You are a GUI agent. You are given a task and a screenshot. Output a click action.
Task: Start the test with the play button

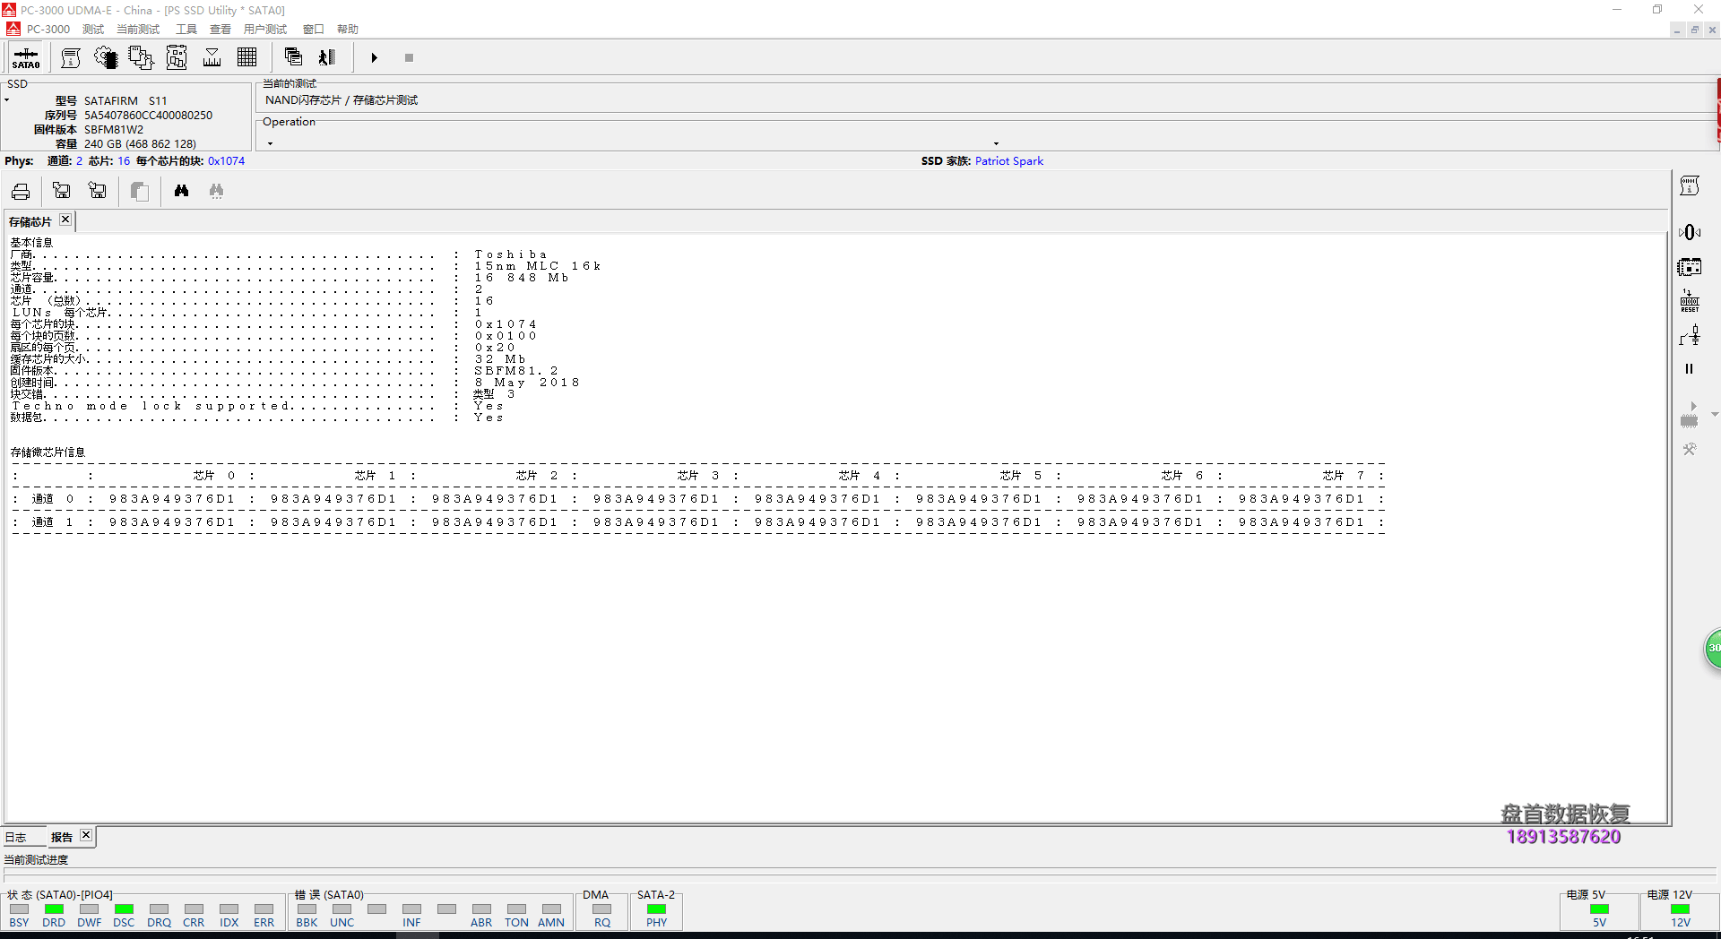click(x=375, y=58)
